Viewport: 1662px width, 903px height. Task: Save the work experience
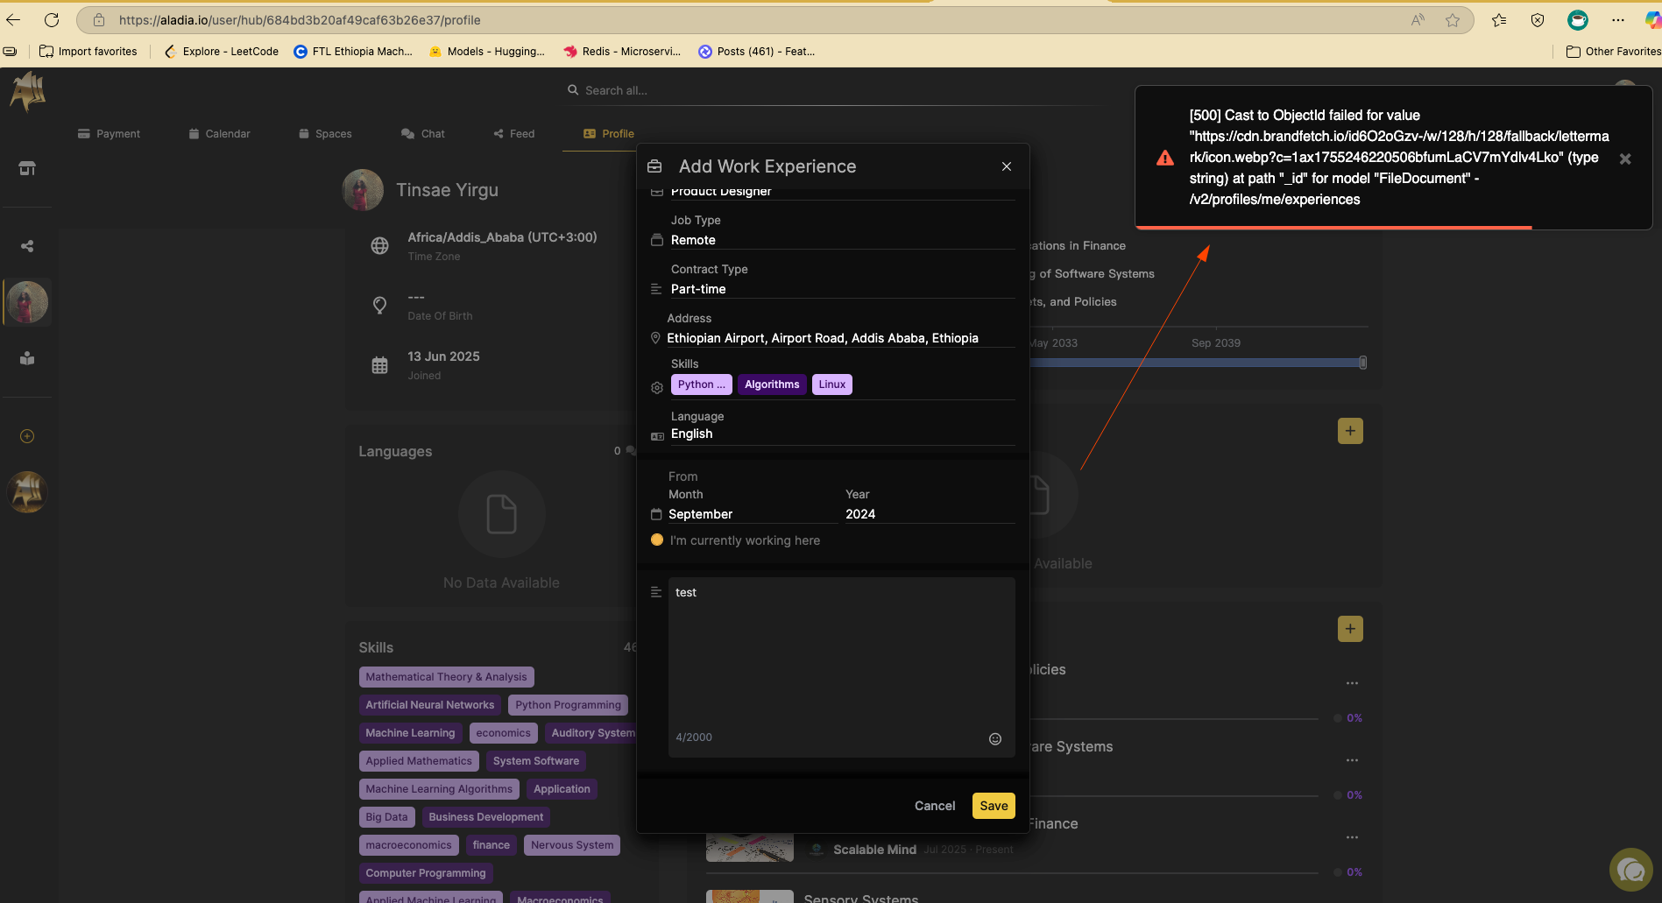(994, 806)
